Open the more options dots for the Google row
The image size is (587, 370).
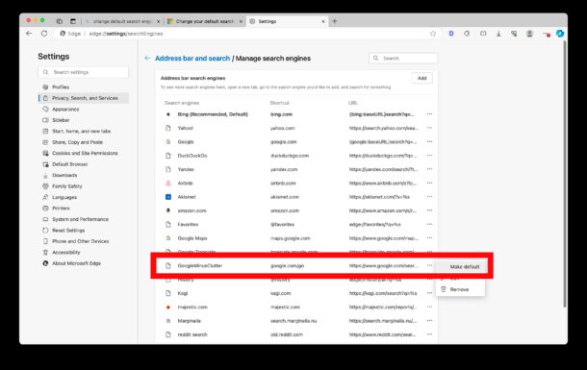pos(429,141)
